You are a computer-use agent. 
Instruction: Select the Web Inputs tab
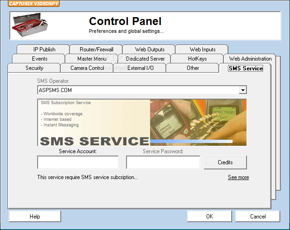(x=202, y=50)
